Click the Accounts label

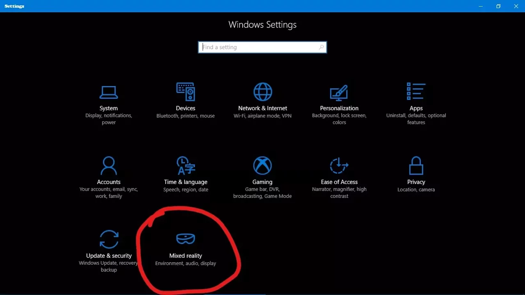point(109,182)
